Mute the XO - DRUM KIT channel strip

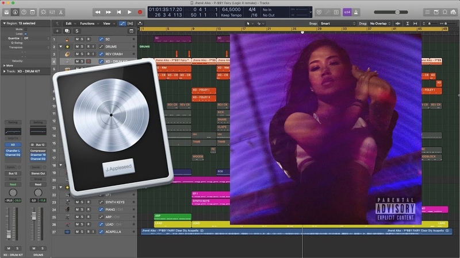(9, 248)
